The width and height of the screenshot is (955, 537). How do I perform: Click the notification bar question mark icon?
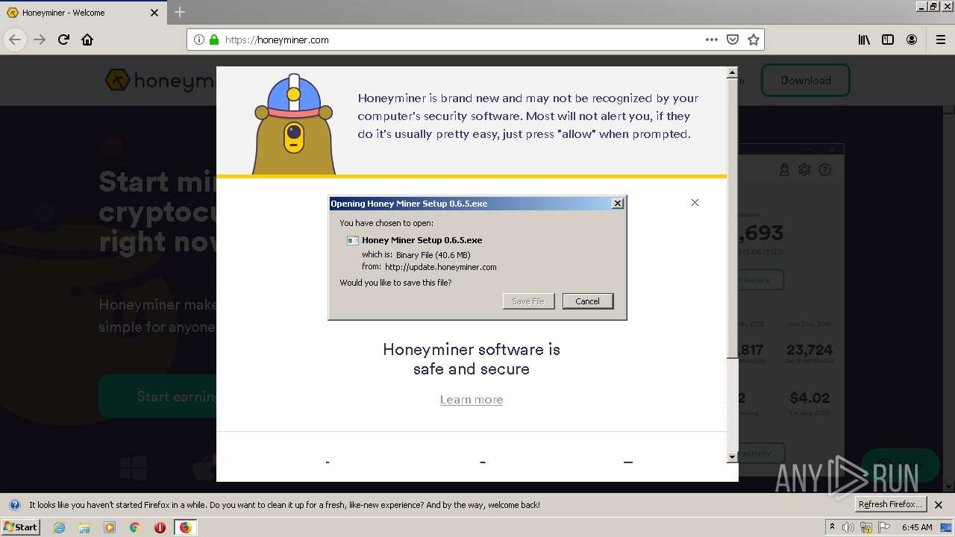pos(14,505)
